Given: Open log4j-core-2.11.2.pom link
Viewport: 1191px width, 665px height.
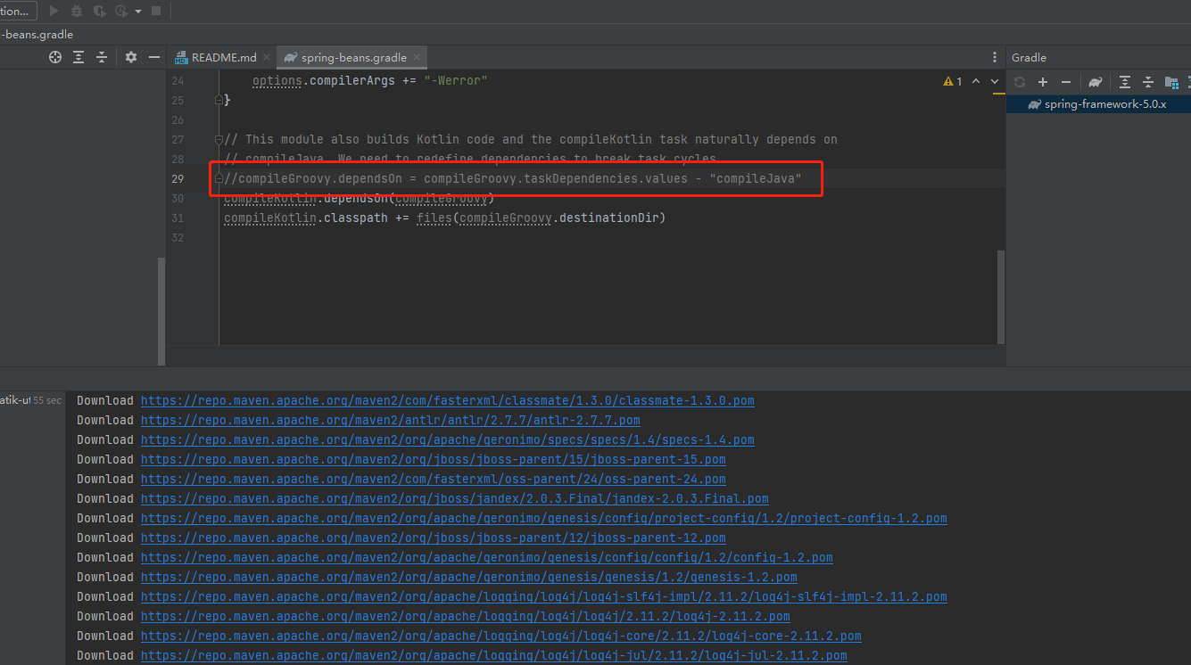Looking at the screenshot, I should coord(500,636).
